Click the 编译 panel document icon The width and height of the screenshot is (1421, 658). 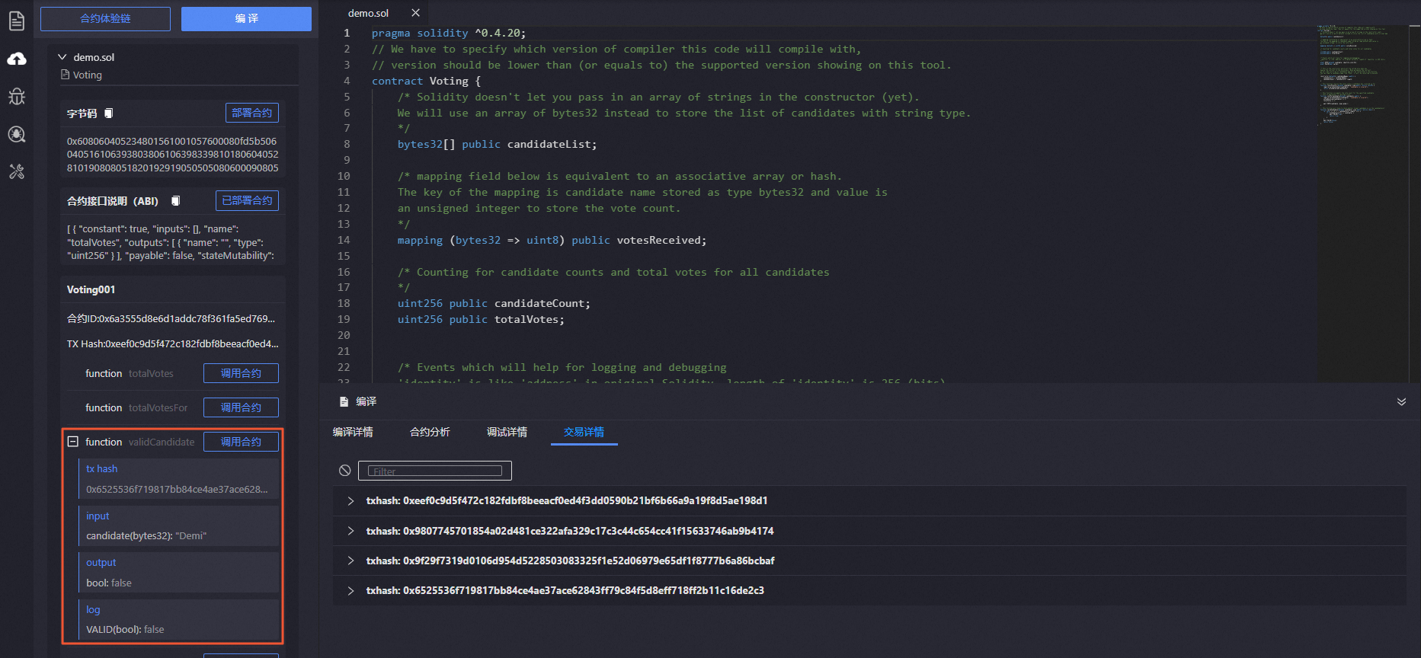tap(344, 401)
